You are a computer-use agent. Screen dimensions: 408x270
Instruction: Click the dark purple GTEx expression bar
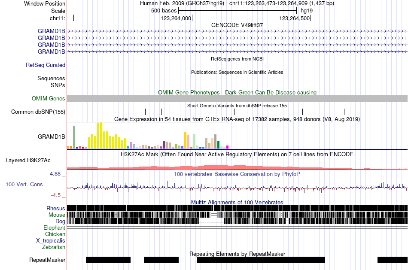pyautogui.click(x=164, y=145)
